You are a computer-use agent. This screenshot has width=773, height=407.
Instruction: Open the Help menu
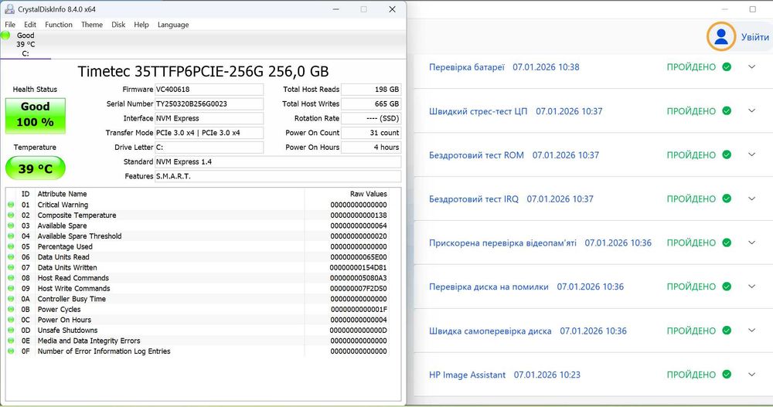click(x=141, y=25)
